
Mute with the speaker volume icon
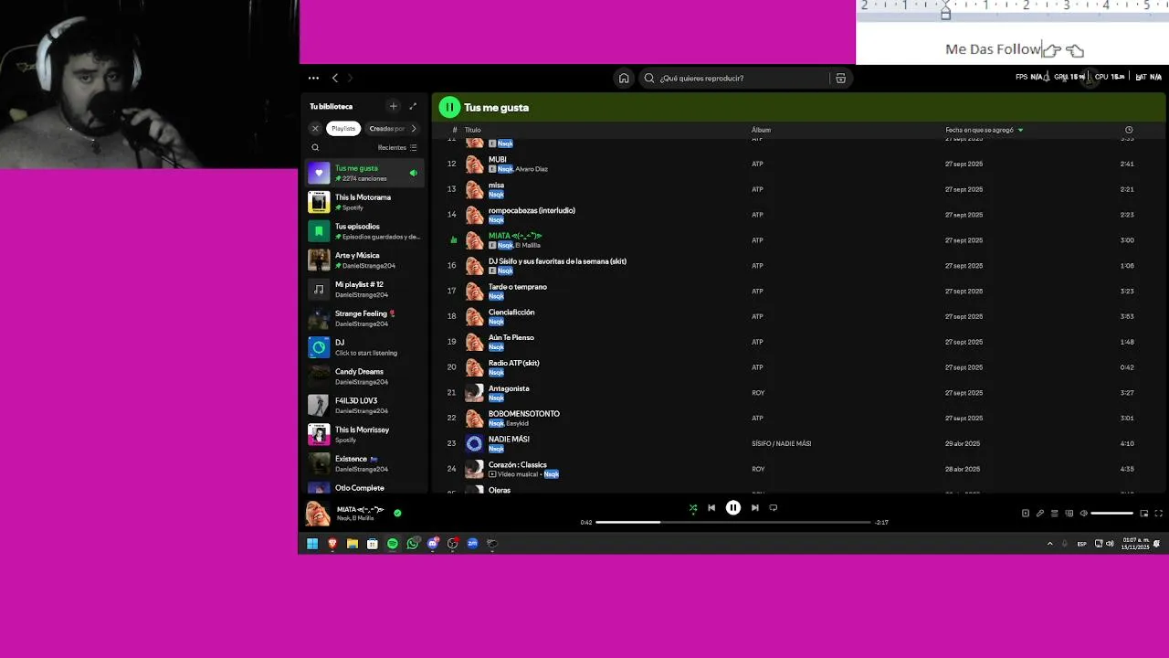pyautogui.click(x=1083, y=514)
